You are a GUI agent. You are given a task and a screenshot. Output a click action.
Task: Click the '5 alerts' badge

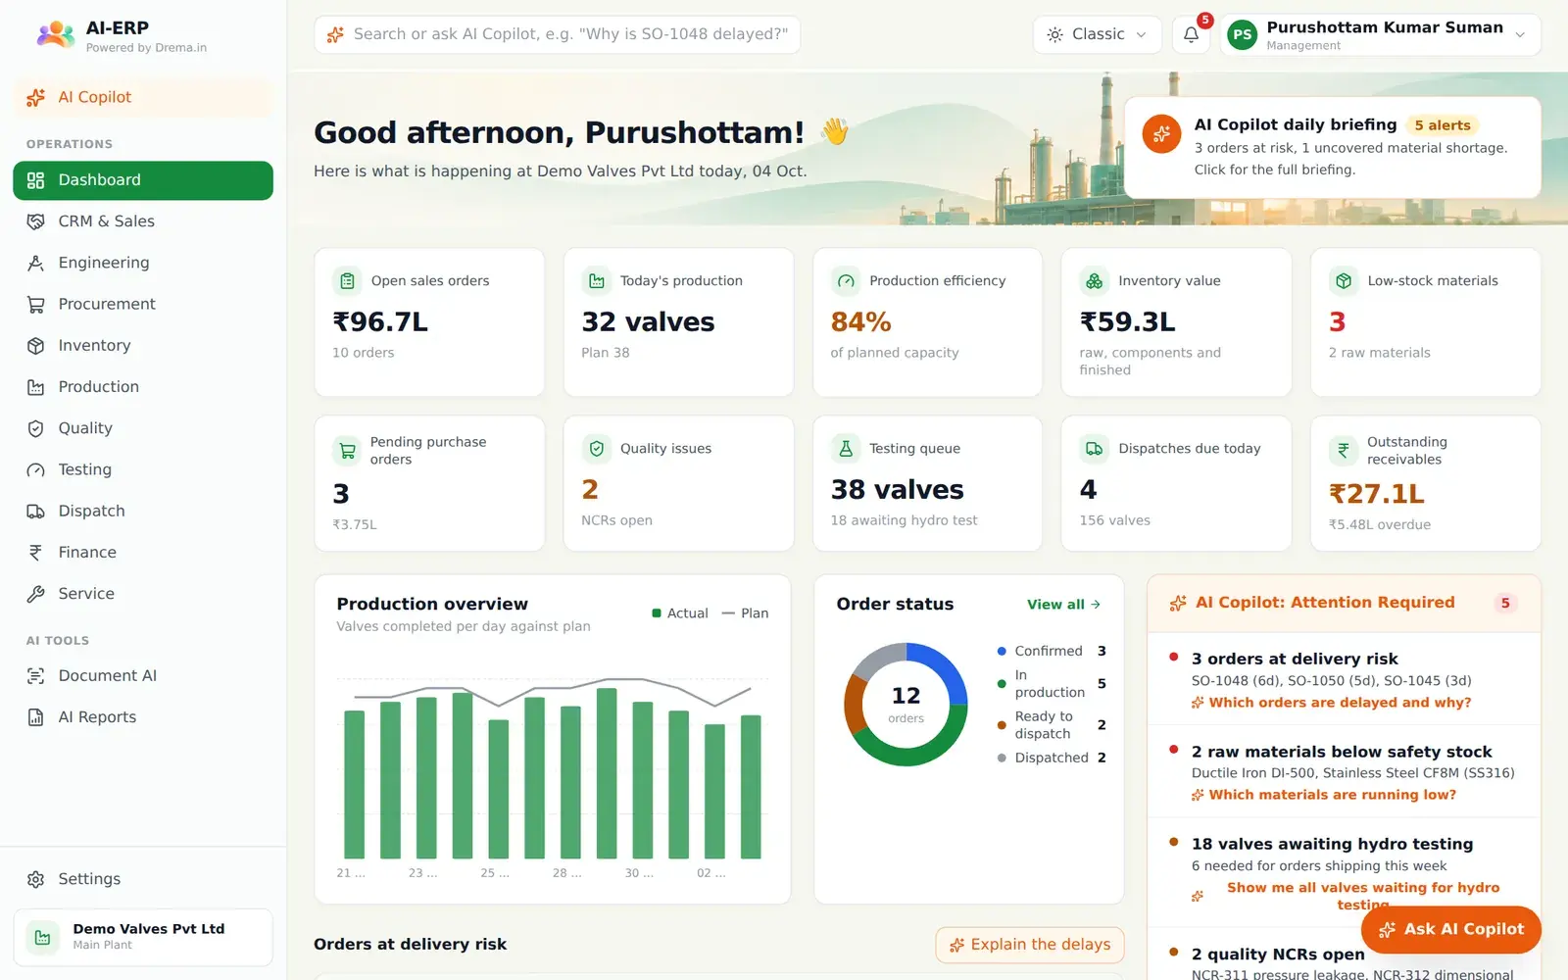1442,125
